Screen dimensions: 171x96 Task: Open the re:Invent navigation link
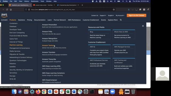pyautogui.click(x=4, y=20)
